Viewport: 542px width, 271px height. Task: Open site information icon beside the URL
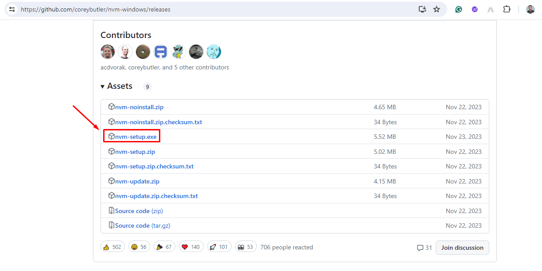[x=12, y=9]
